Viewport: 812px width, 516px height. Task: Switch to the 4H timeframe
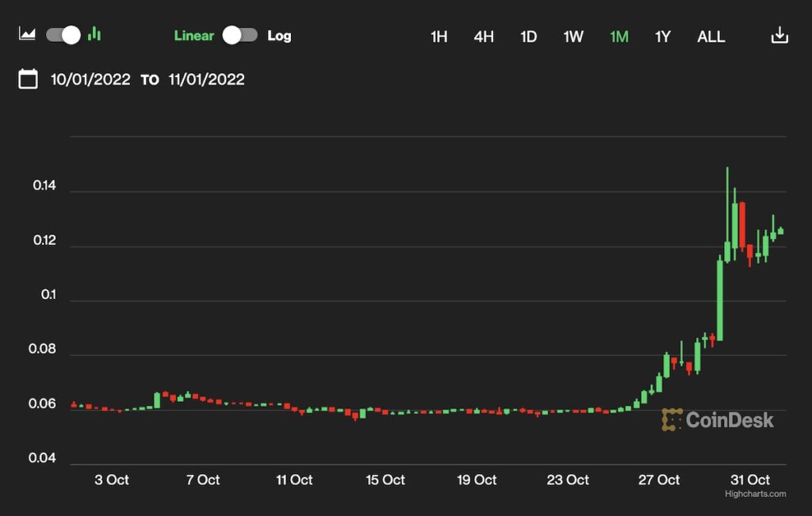[484, 36]
